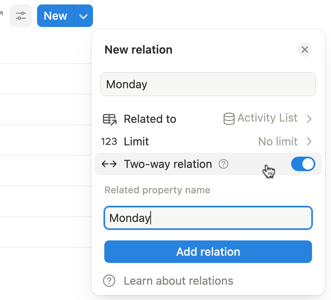331x300 pixels.
Task: Open the New button dropdown arrow
Action: pos(83,16)
